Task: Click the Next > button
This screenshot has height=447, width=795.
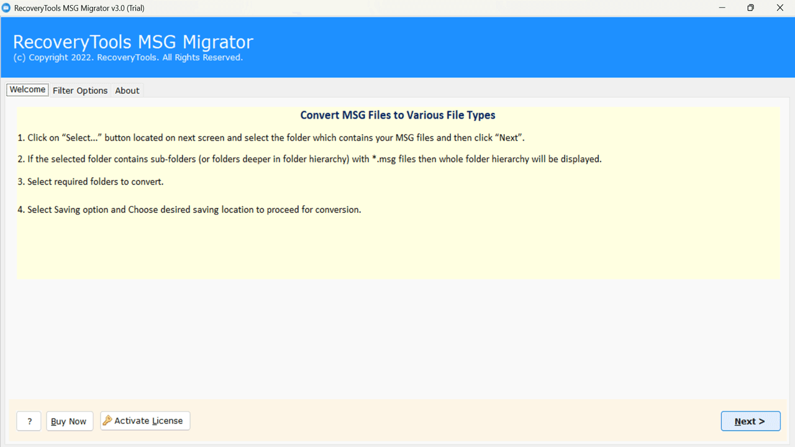Action: (750, 421)
